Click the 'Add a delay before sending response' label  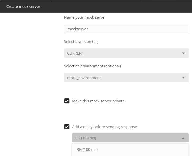104,127
